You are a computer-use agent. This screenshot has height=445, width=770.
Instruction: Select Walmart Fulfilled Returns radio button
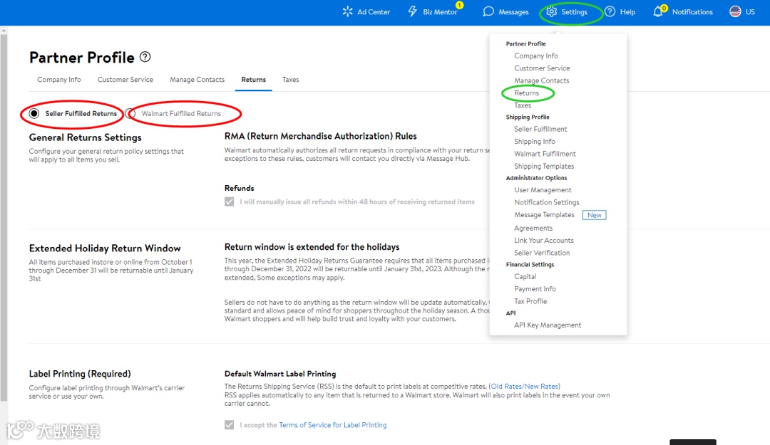click(130, 113)
